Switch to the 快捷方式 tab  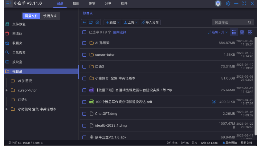pos(50,16)
